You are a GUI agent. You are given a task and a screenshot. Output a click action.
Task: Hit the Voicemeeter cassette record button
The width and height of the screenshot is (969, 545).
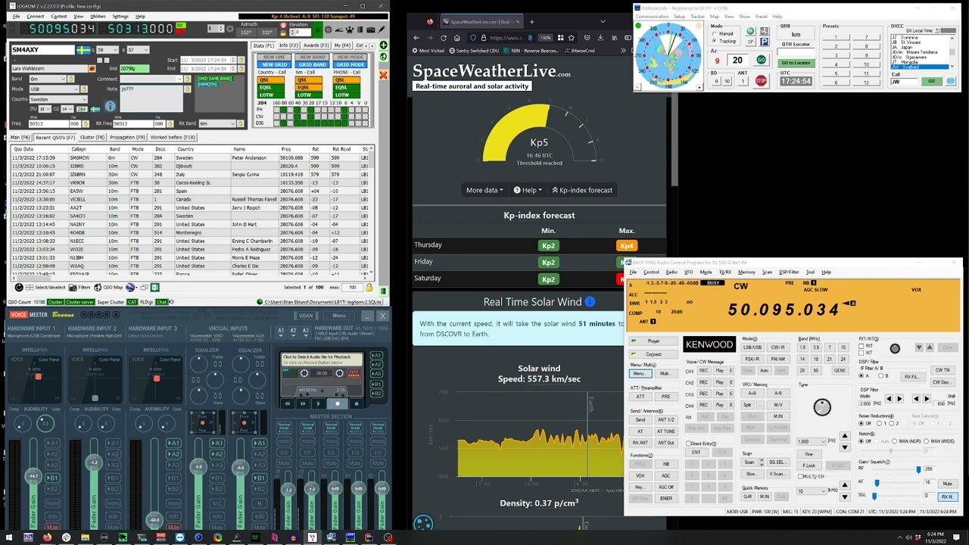(x=357, y=403)
